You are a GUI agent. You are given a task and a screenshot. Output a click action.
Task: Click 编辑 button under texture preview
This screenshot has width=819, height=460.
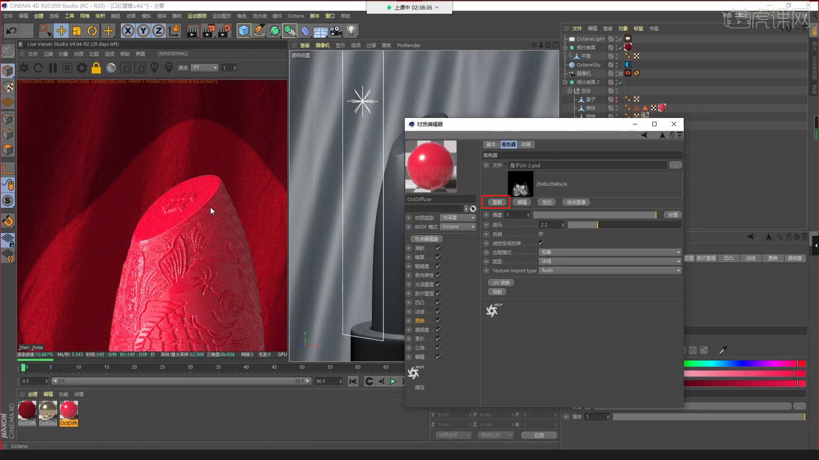click(522, 202)
